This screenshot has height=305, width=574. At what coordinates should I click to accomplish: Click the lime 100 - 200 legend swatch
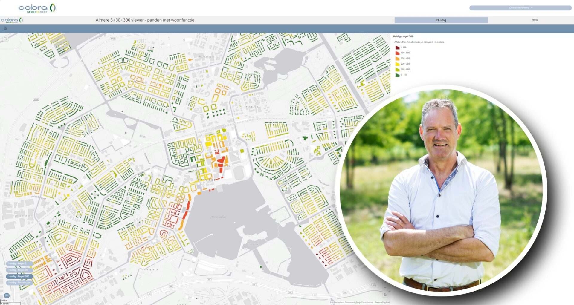(397, 69)
